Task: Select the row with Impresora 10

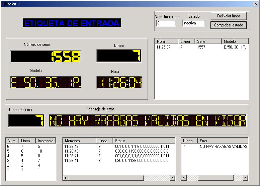Action: pyautogui.click(x=31, y=151)
